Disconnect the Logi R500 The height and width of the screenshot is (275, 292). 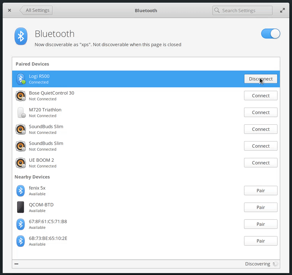coord(260,79)
